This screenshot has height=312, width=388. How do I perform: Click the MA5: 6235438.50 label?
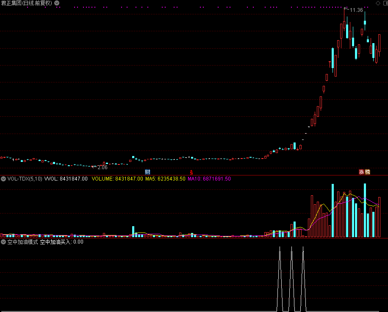click(165, 178)
